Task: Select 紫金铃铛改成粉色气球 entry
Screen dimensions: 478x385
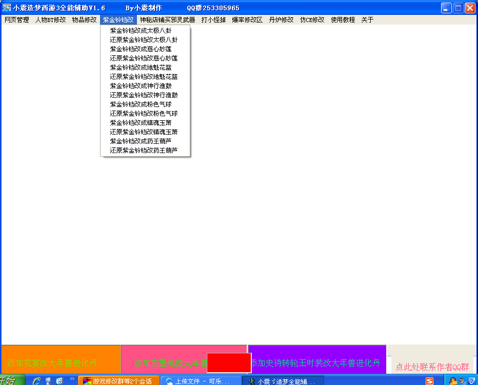Action: 141,104
